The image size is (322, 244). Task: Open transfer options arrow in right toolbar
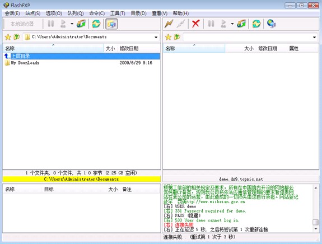(232, 24)
